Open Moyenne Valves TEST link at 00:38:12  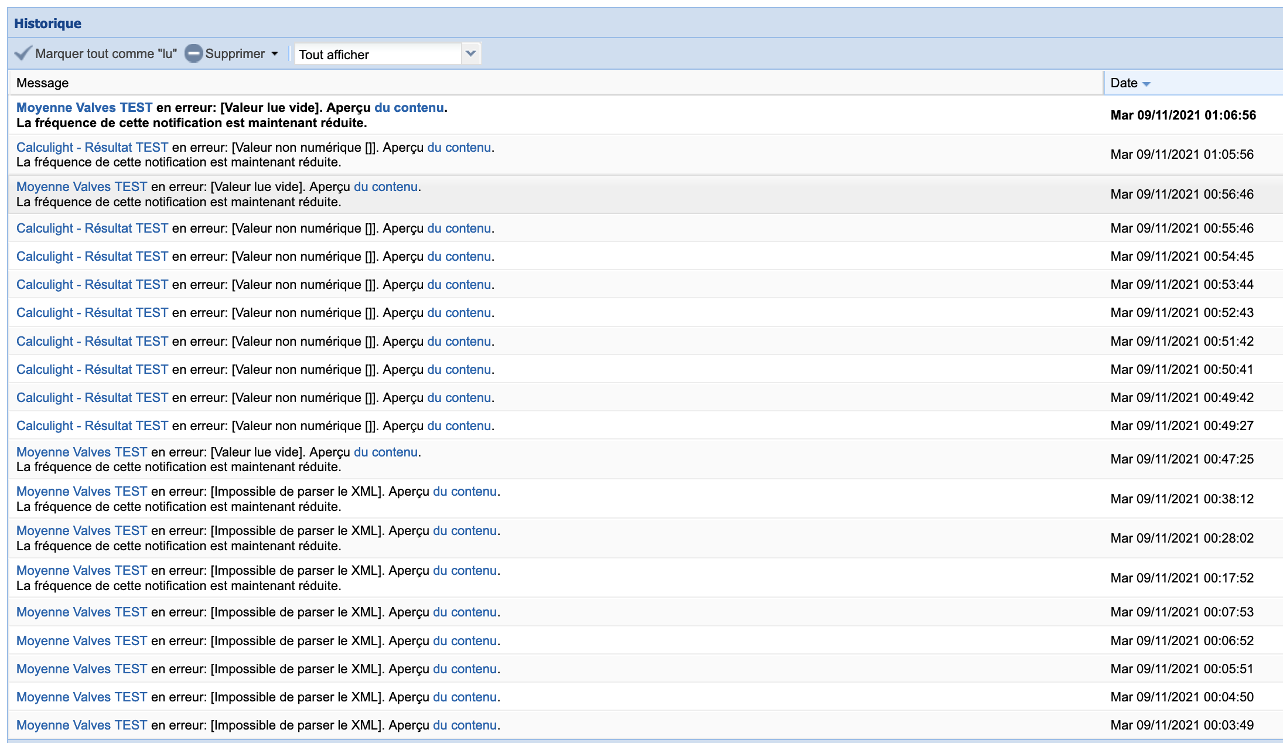click(81, 492)
